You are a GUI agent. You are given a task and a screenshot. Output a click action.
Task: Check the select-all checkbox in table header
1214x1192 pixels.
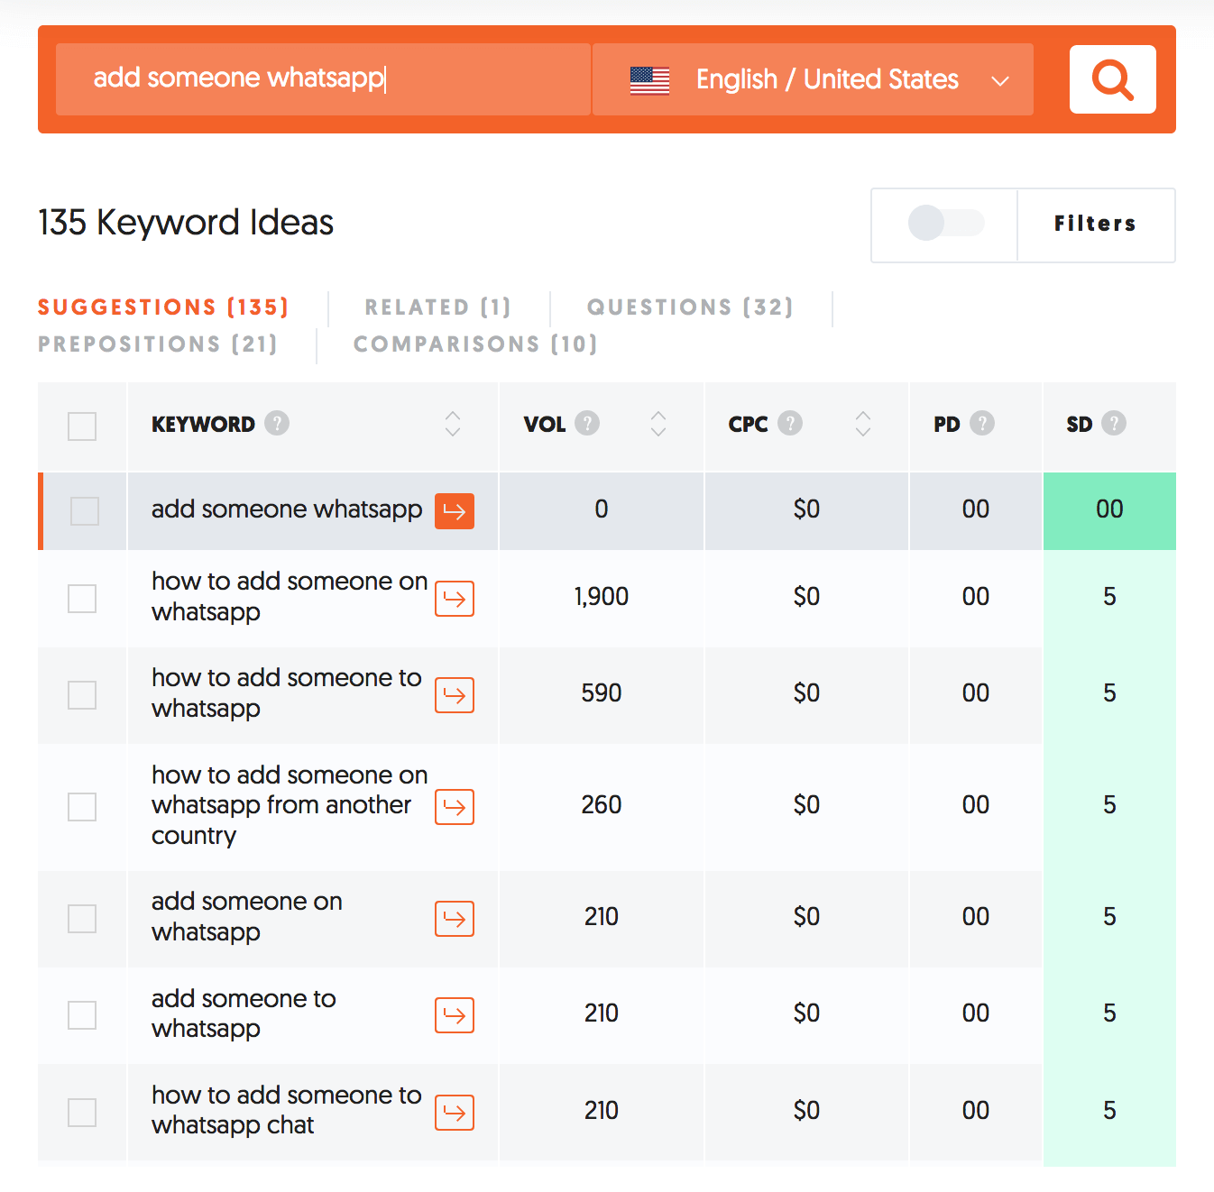(x=82, y=426)
